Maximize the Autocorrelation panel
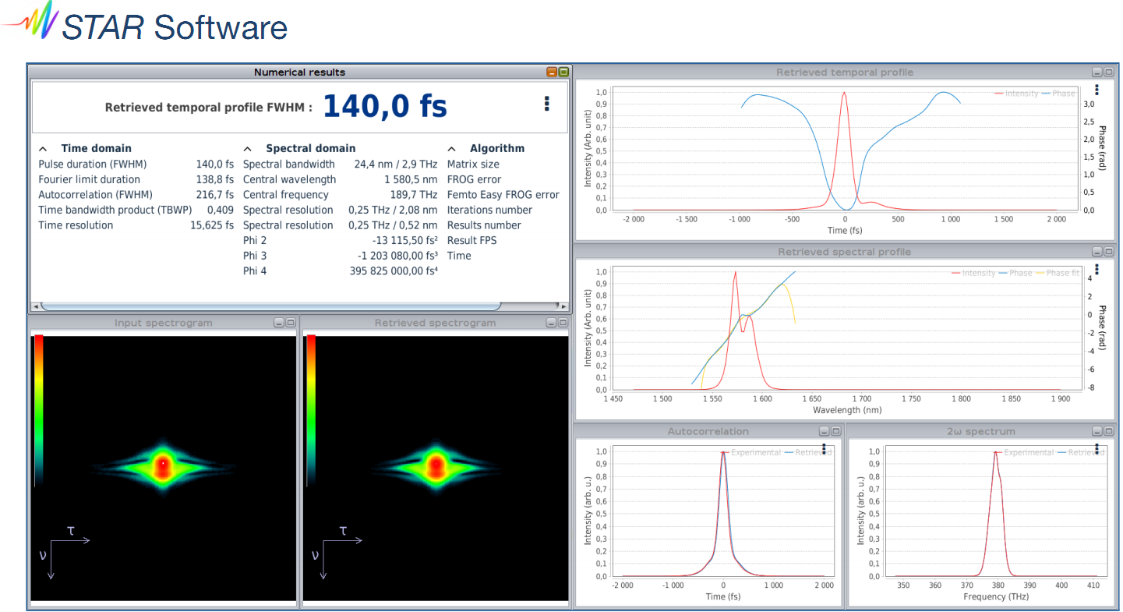This screenshot has width=1123, height=612. (835, 431)
